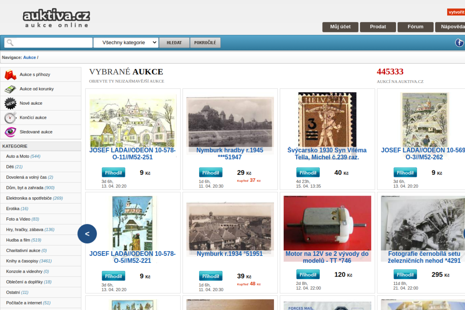
Task: Click the auktiva.cz logo
Action: click(x=56, y=18)
